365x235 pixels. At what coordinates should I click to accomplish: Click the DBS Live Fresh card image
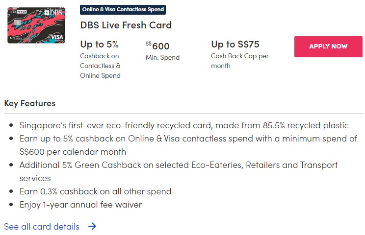point(29,25)
